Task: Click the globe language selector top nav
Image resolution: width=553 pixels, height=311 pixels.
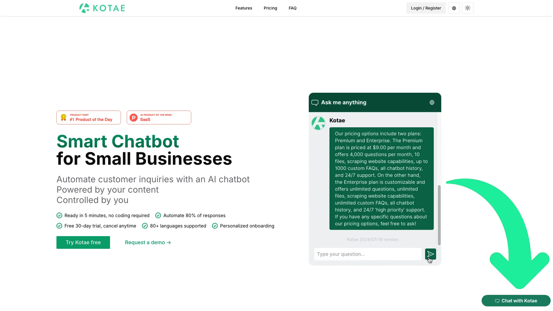Action: (x=454, y=8)
